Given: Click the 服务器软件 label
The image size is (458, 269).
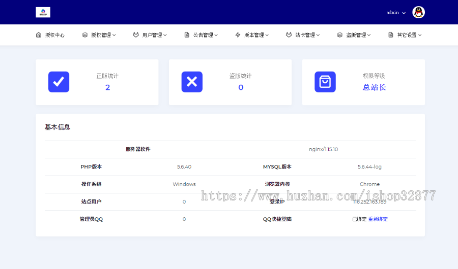Looking at the screenshot, I should [x=138, y=149].
